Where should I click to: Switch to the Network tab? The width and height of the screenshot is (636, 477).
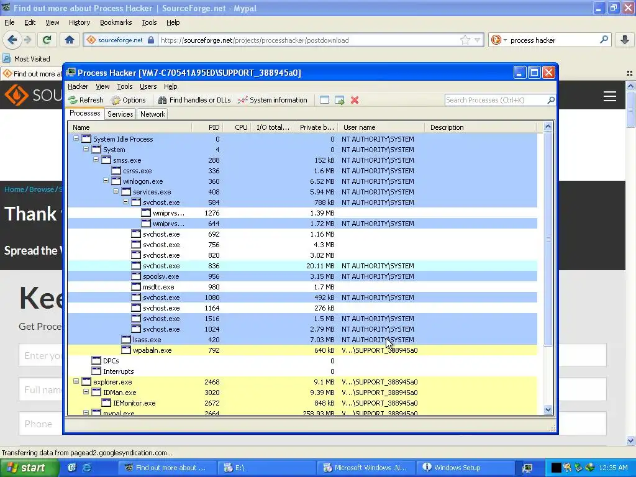[153, 114]
